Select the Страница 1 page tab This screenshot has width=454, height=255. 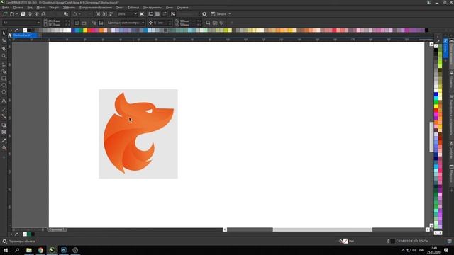57,229
